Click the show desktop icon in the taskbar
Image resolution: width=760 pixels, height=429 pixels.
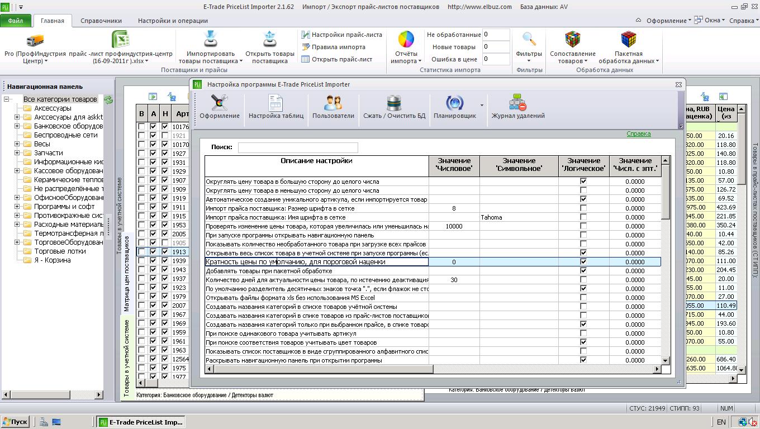(x=56, y=422)
